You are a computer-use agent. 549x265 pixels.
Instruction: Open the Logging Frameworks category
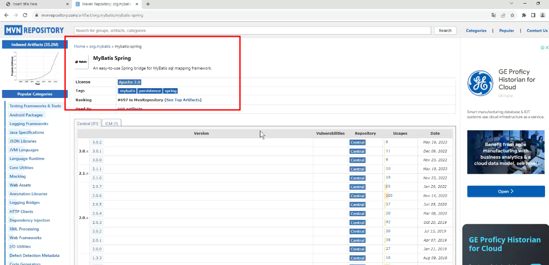point(29,124)
